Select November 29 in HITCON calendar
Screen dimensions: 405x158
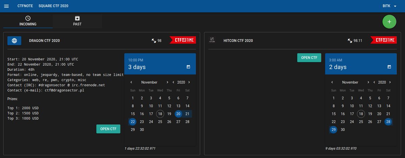[x=333, y=130]
